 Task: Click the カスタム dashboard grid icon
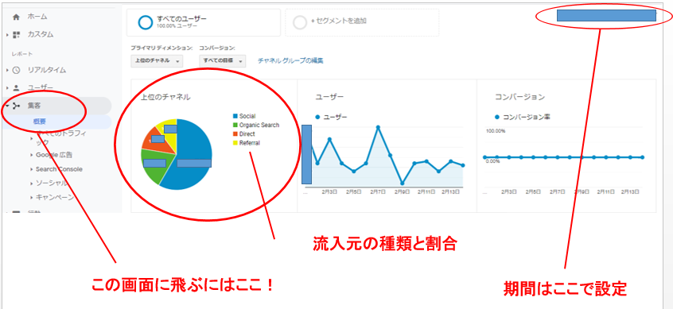(17, 35)
